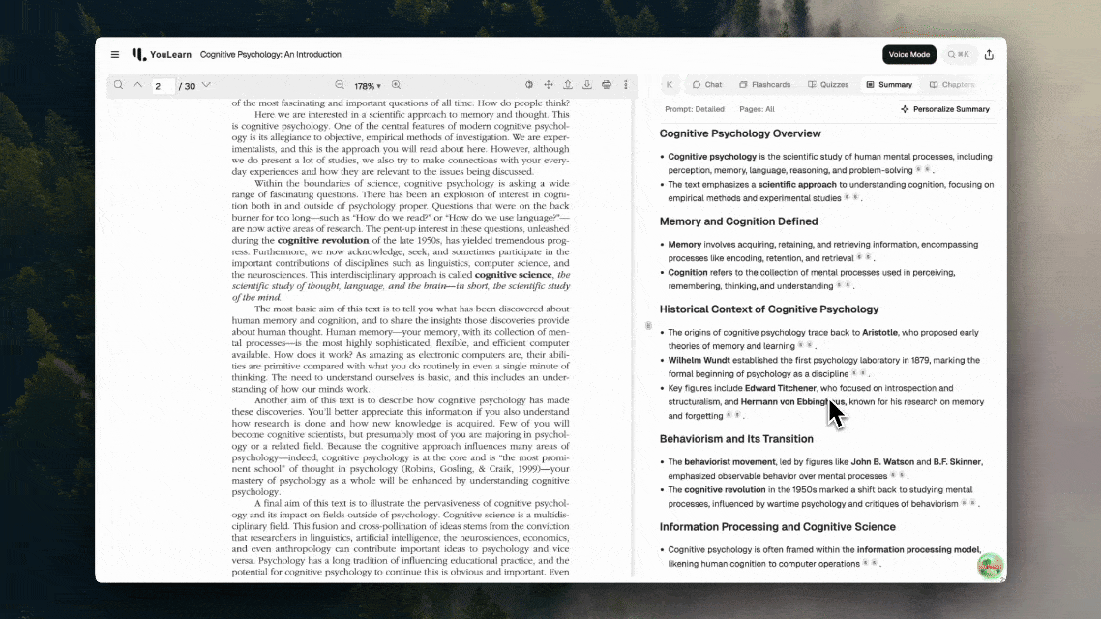
Task: Open the ⌘K search box
Action: tap(959, 55)
